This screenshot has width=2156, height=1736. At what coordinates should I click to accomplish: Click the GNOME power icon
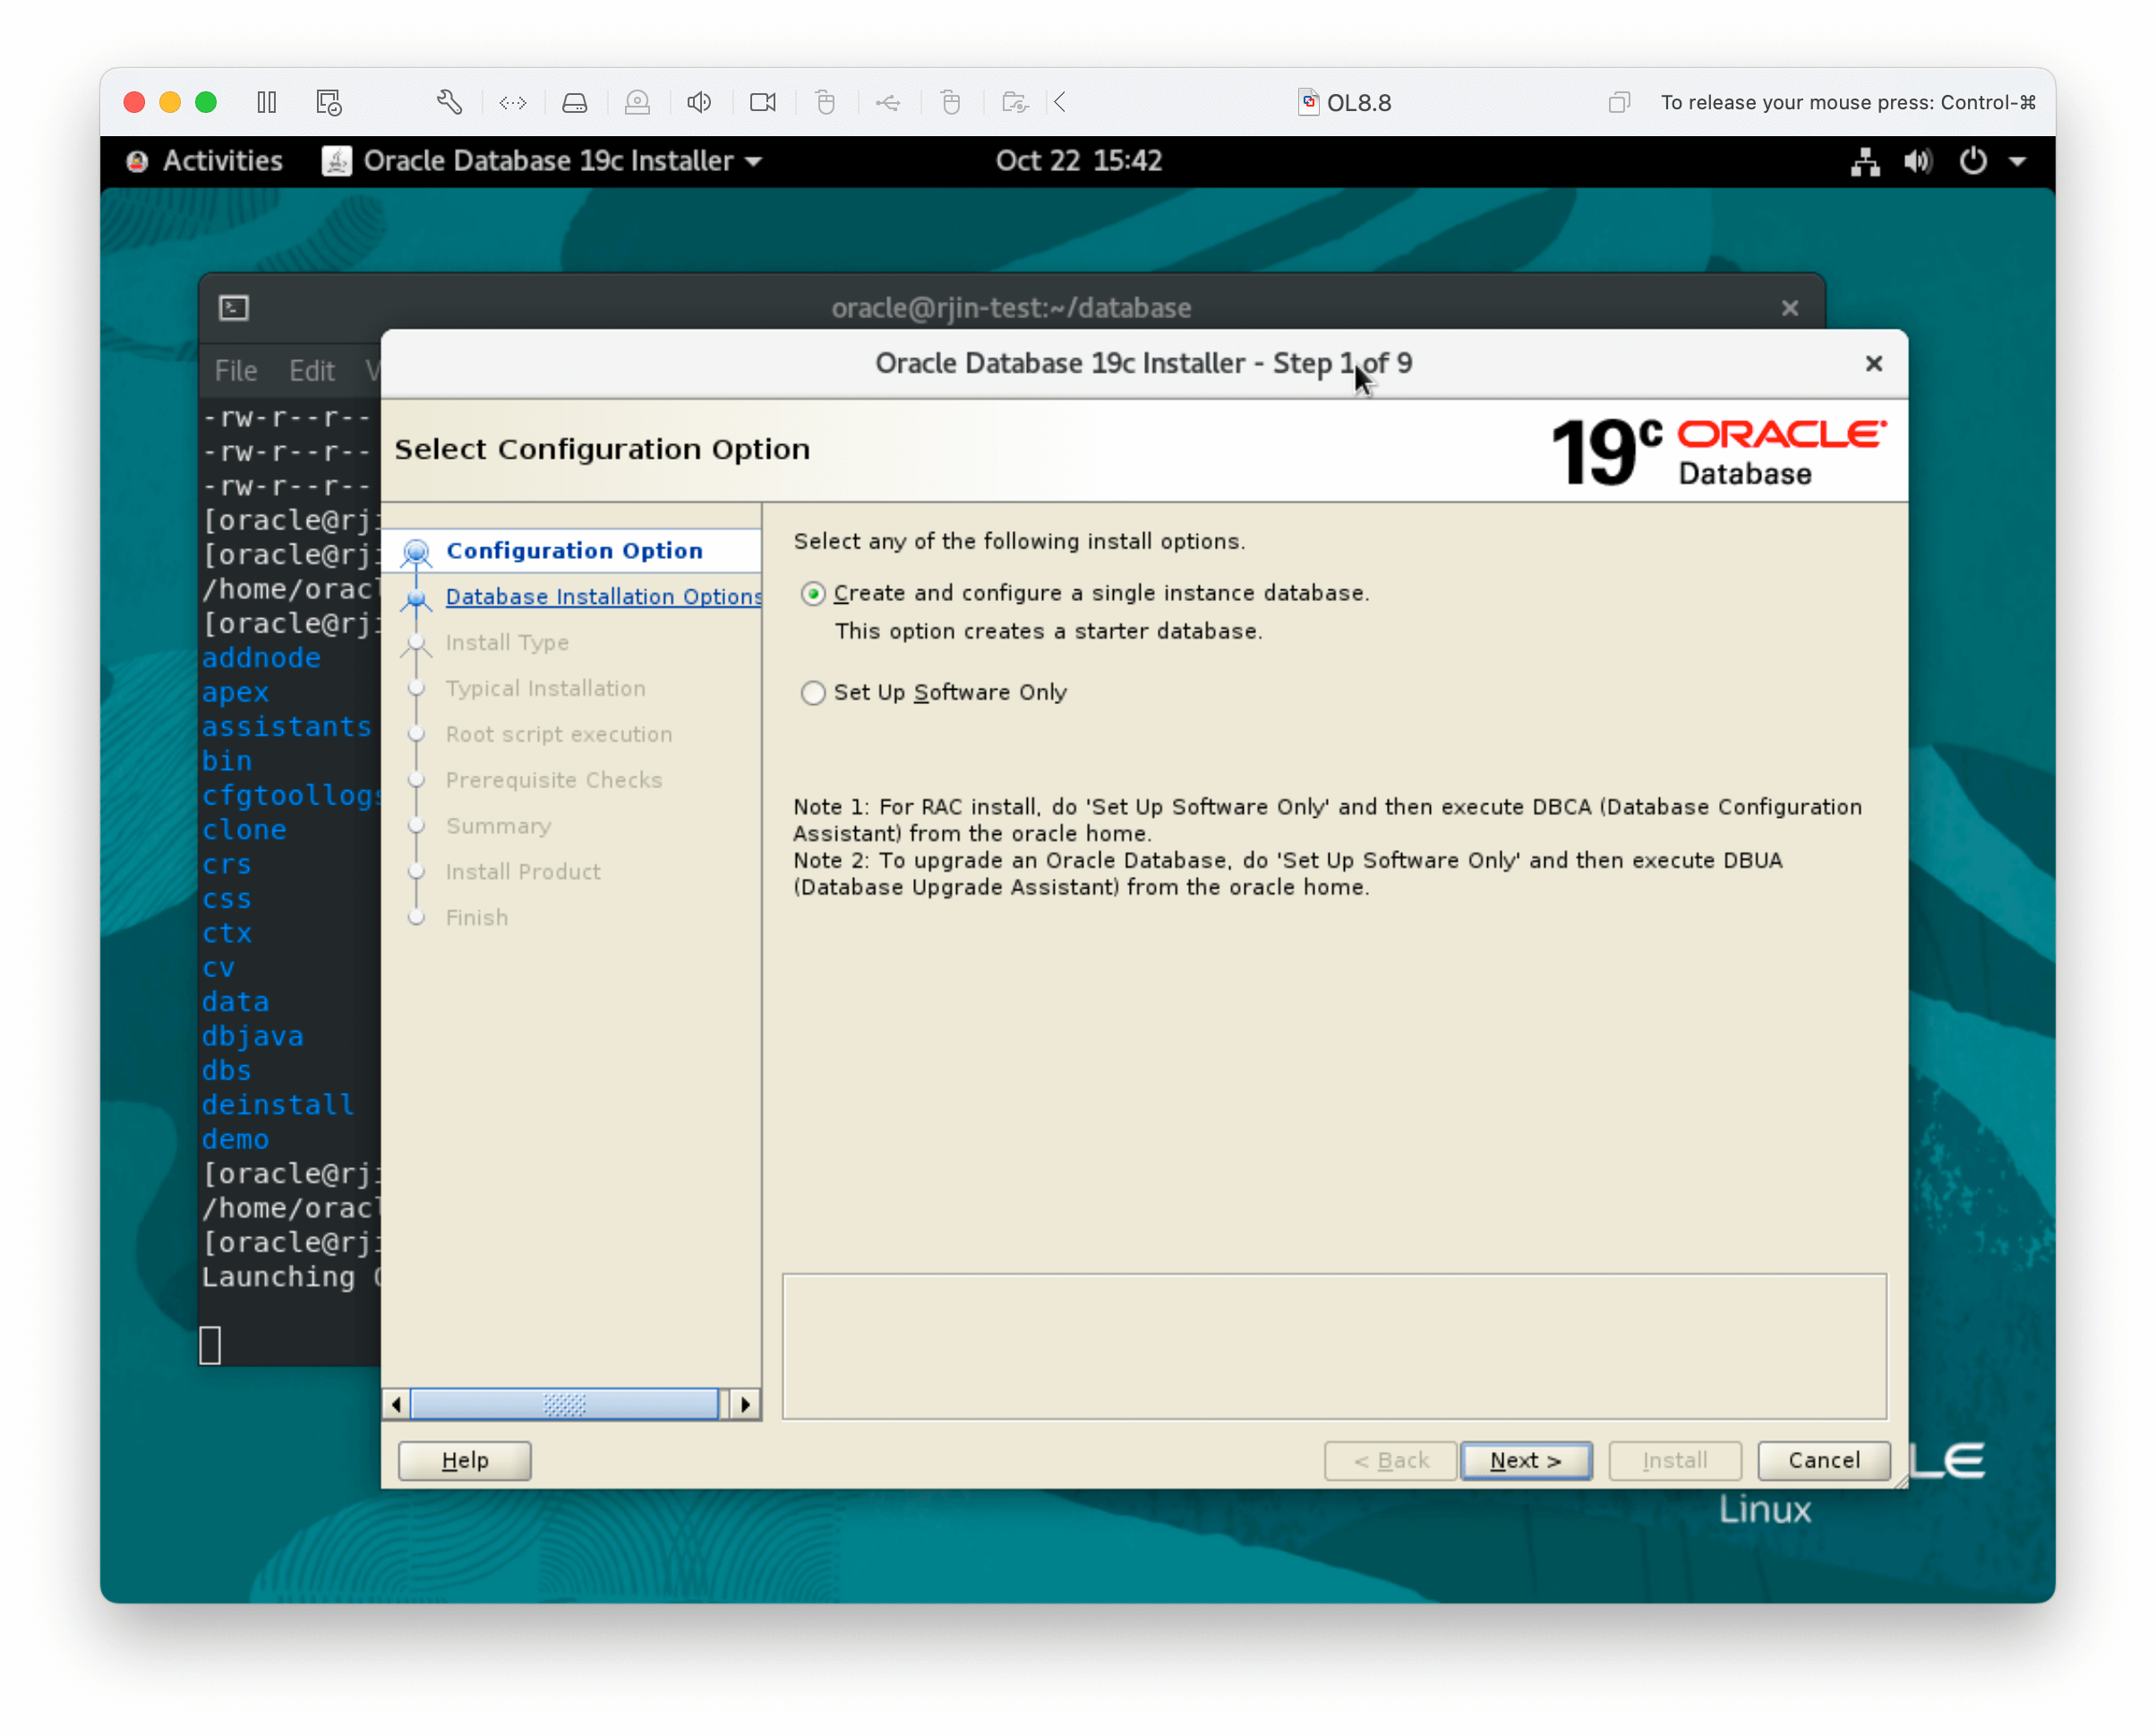tap(1972, 161)
